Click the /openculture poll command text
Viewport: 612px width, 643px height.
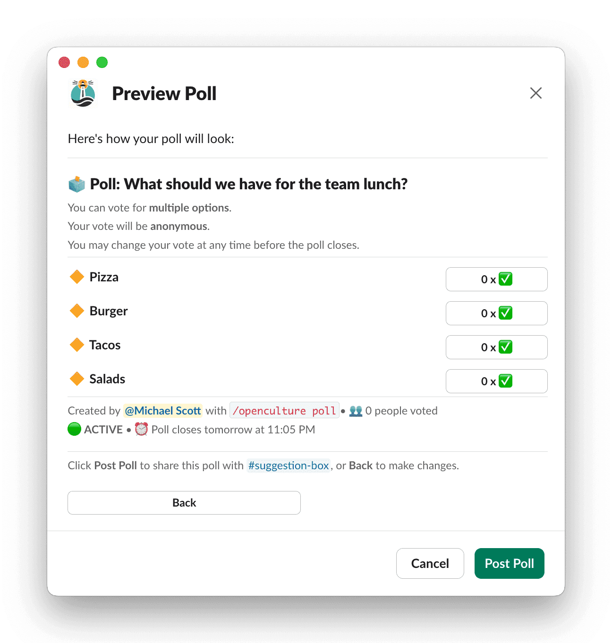[x=284, y=411]
